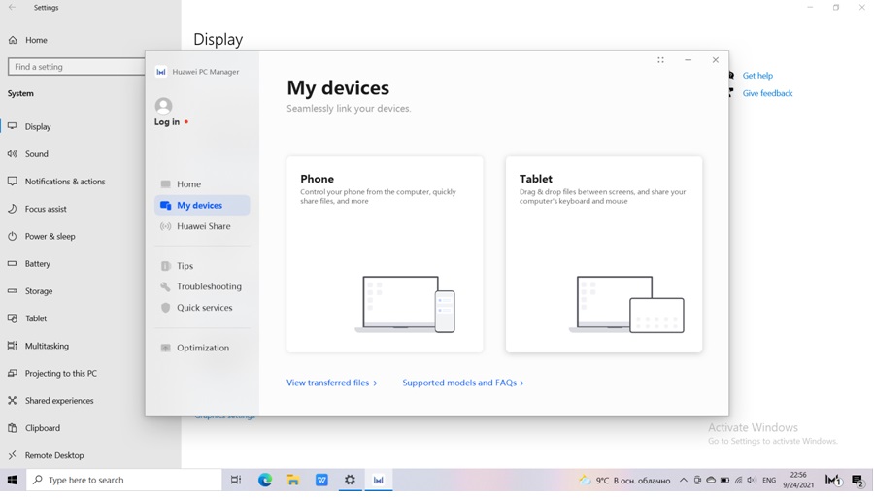Open Microsoft Edge from the taskbar

pyautogui.click(x=265, y=480)
